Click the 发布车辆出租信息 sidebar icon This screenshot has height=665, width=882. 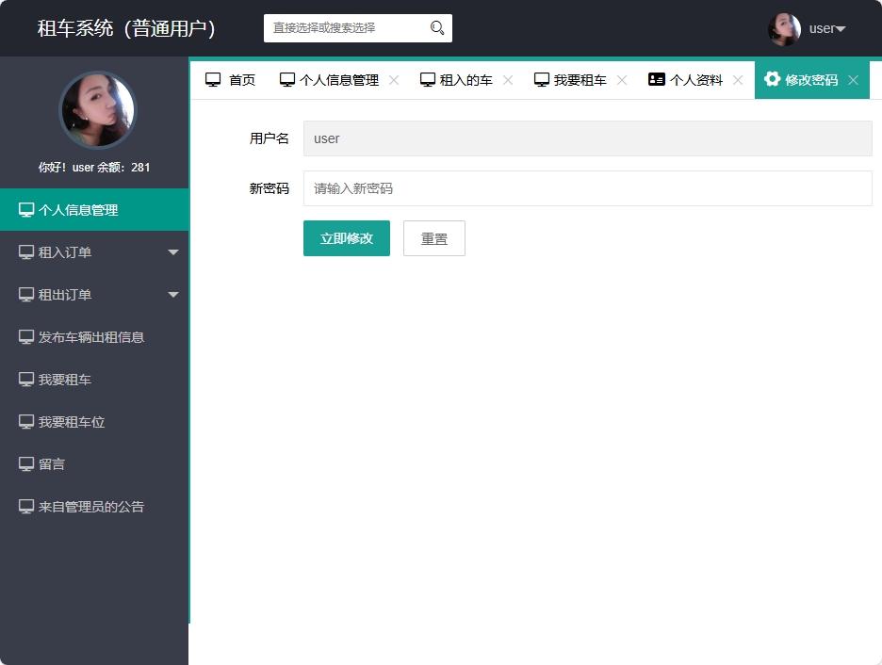coord(25,336)
